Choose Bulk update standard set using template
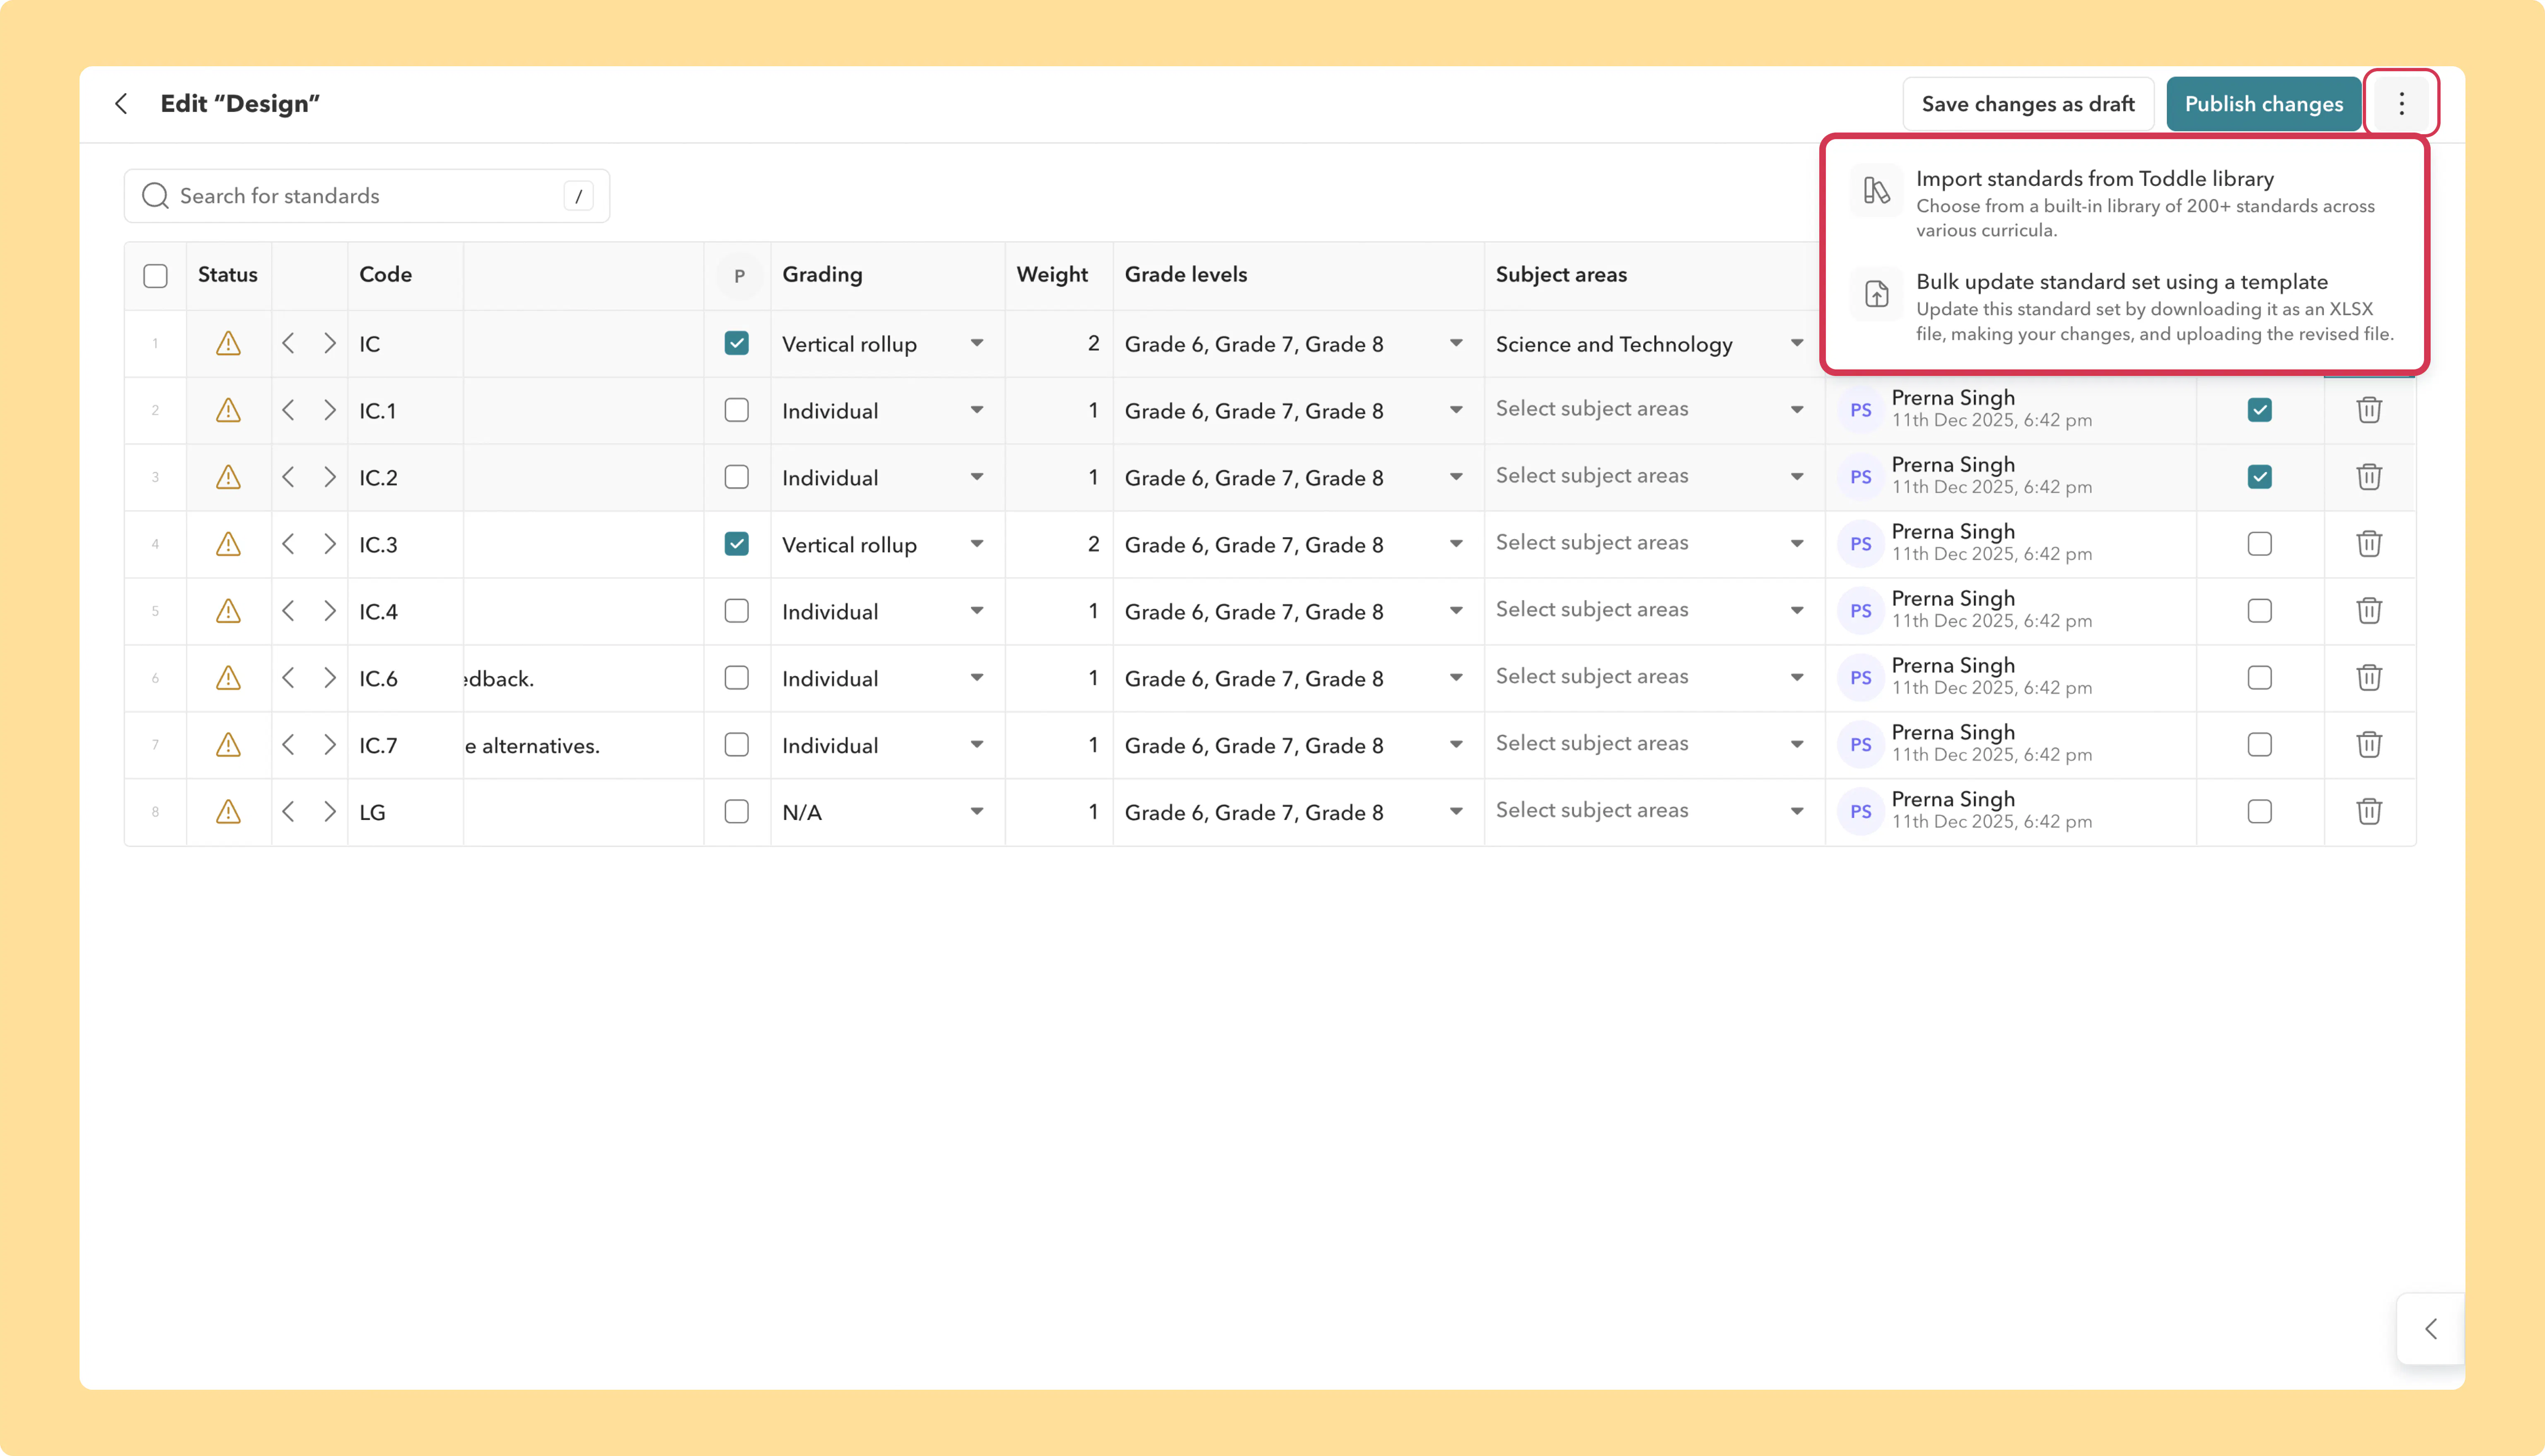2545x1456 pixels. [2124, 307]
